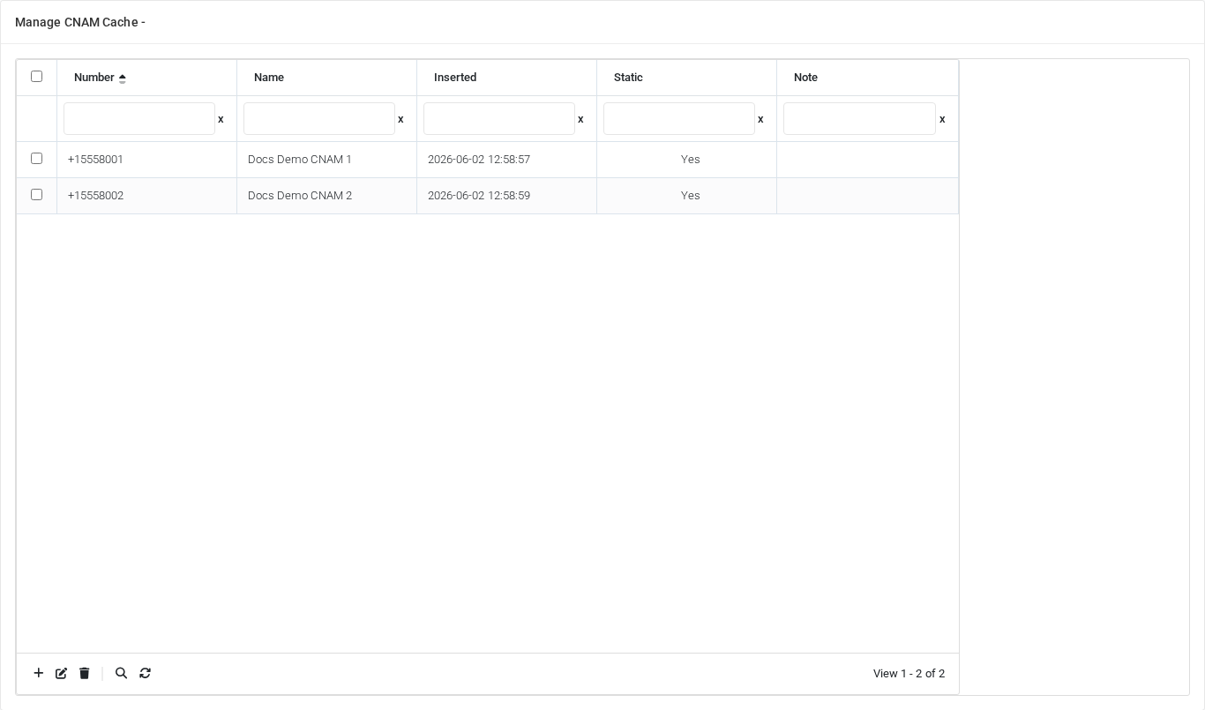Click Yes in the +15558002 row
Image resolution: width=1205 pixels, height=710 pixels.
pos(690,196)
